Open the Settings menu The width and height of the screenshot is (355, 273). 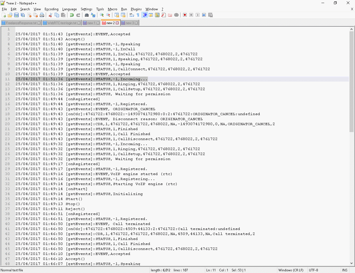87,9
